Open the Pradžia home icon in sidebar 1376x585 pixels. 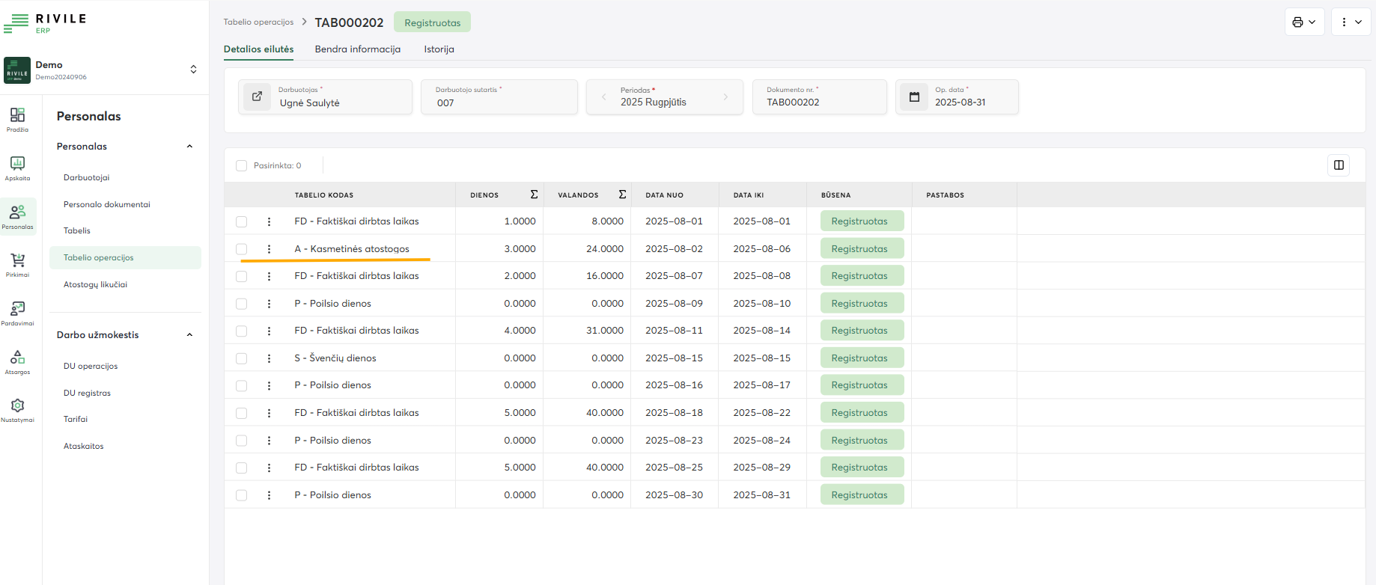(x=17, y=117)
